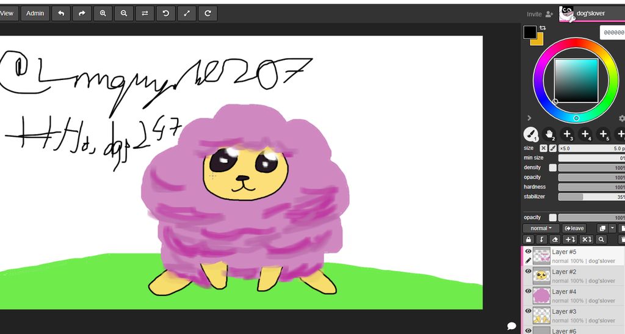Click the X icon next to size

point(543,148)
